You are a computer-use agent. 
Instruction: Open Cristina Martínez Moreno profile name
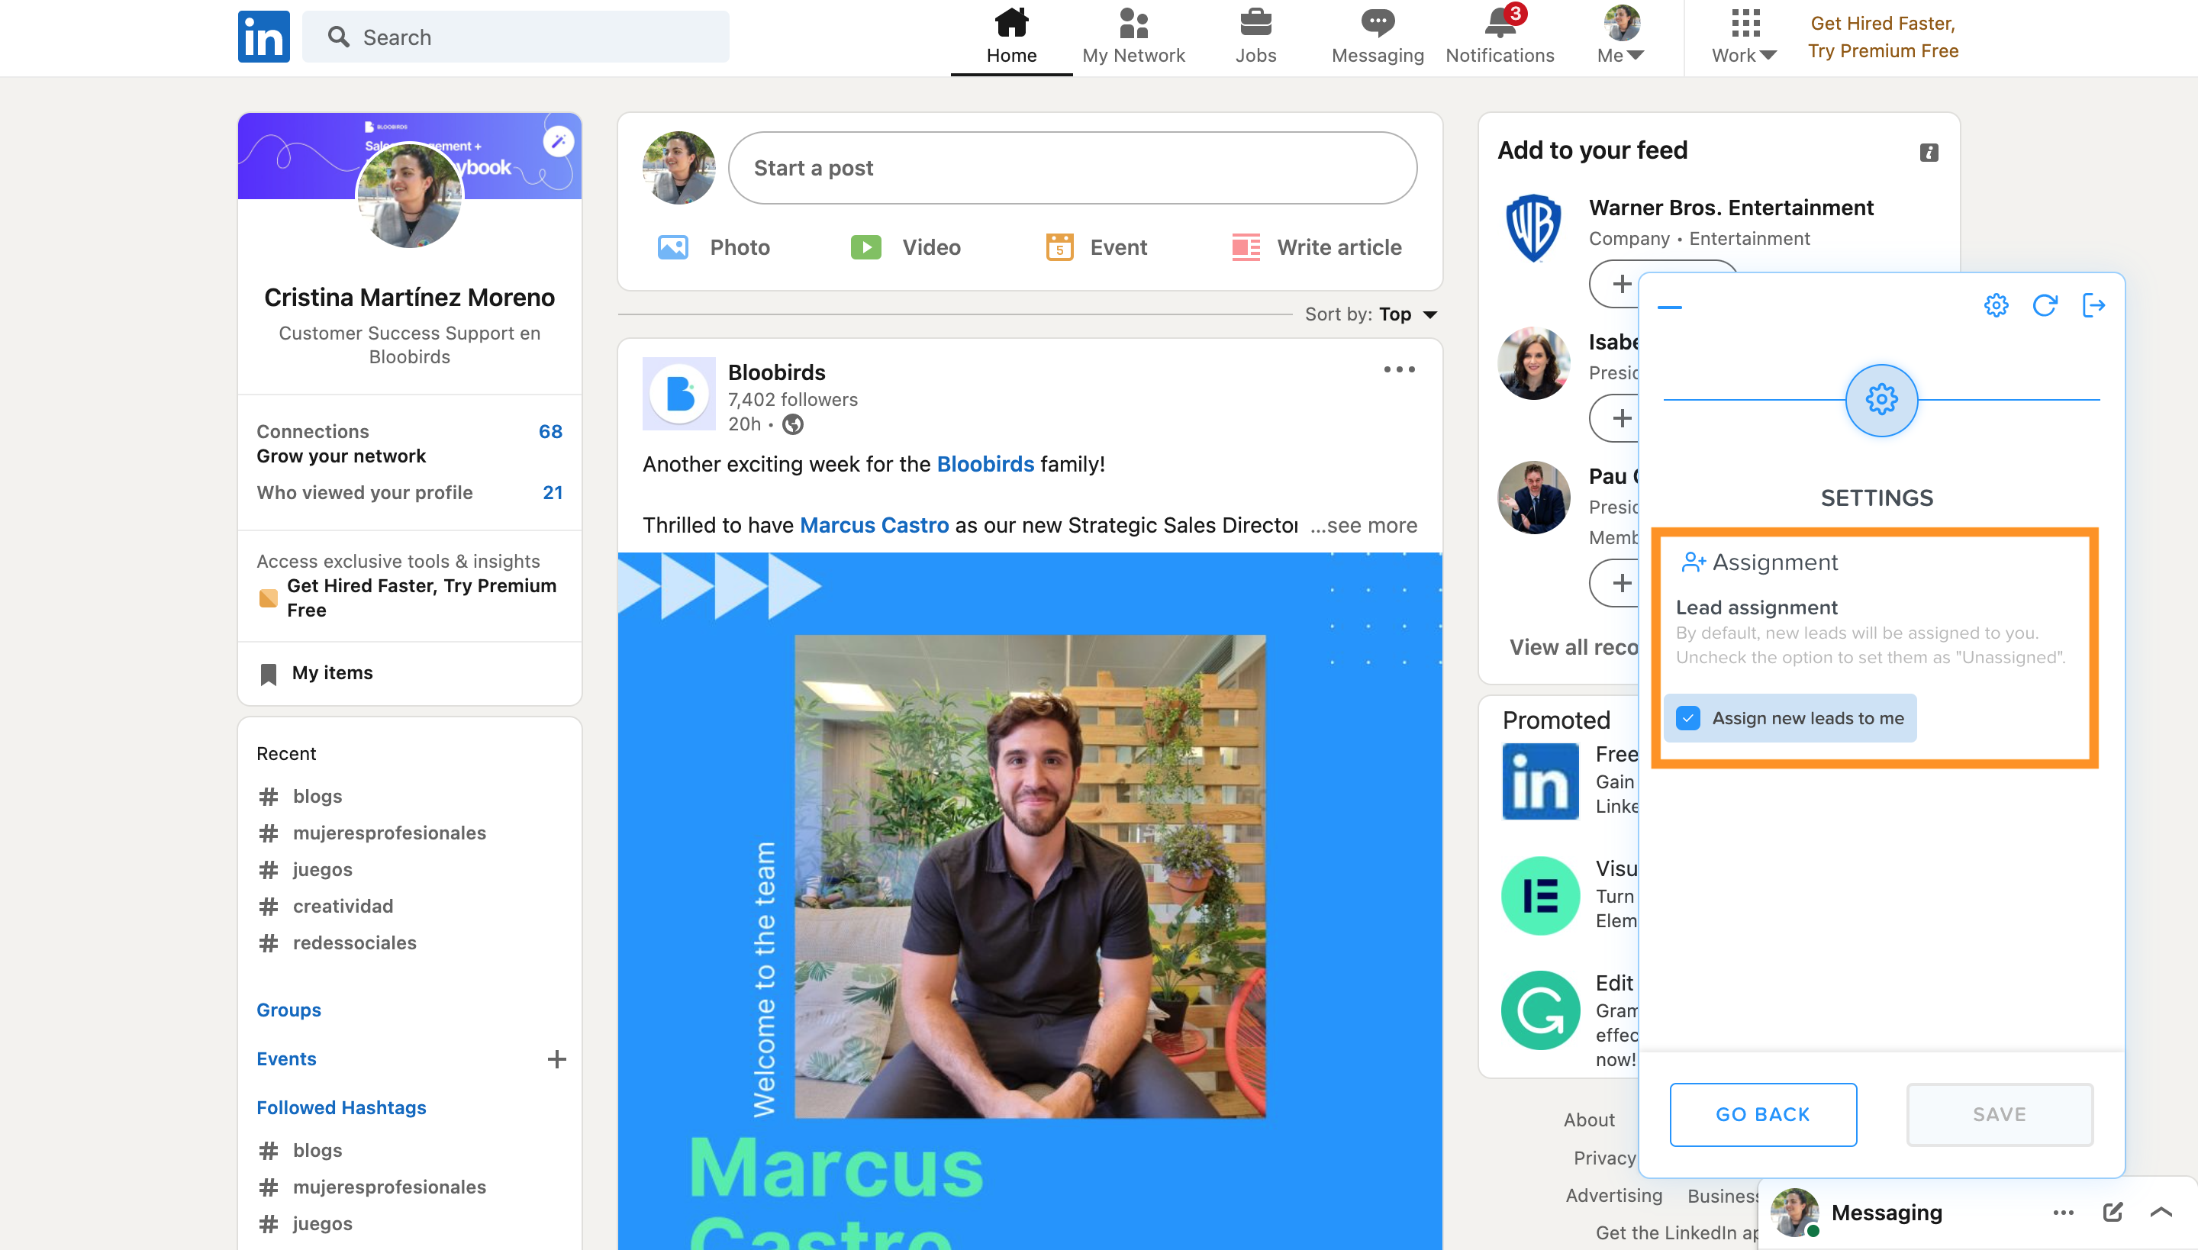pyautogui.click(x=410, y=297)
